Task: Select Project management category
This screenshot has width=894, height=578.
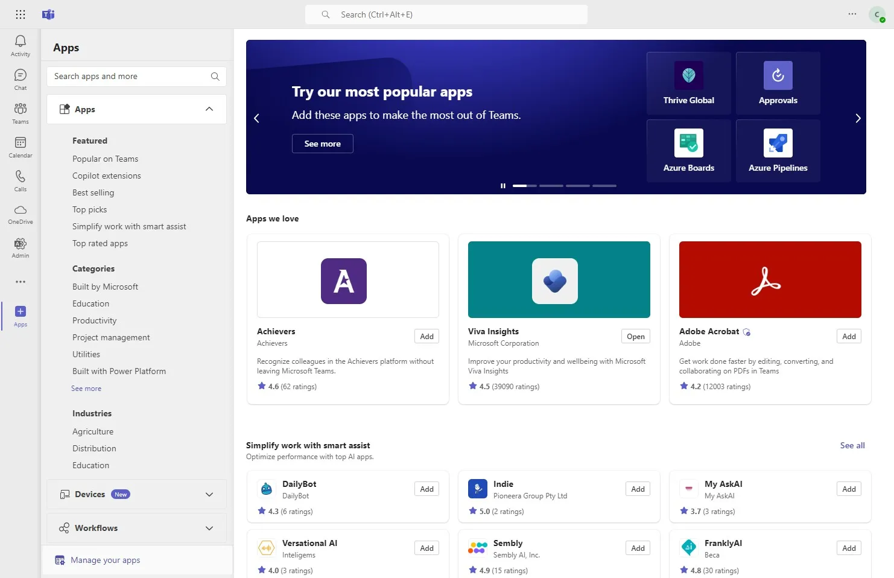Action: click(111, 337)
